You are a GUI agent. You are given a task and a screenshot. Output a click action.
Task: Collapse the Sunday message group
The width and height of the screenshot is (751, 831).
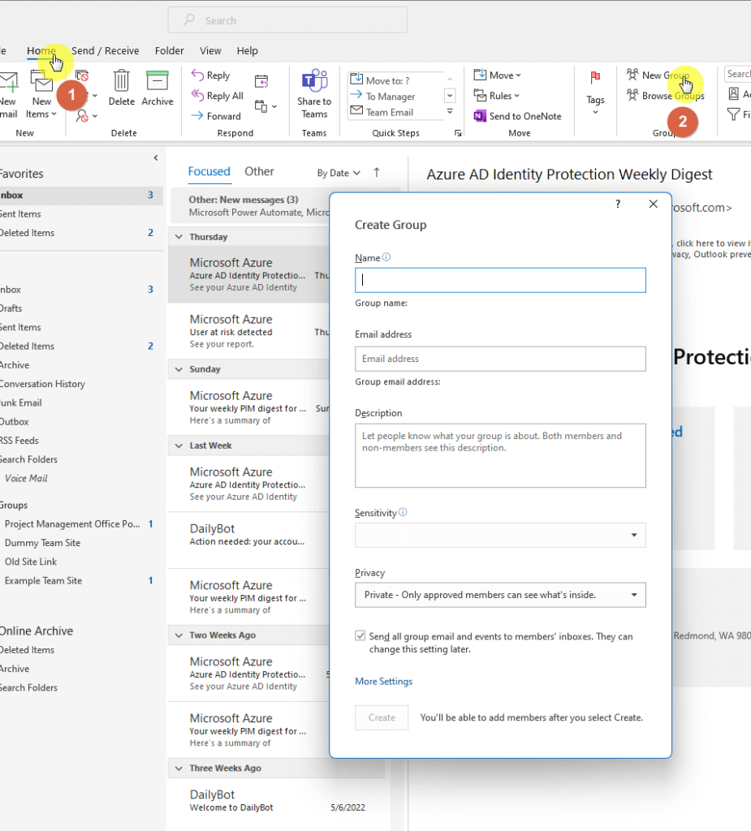[179, 369]
